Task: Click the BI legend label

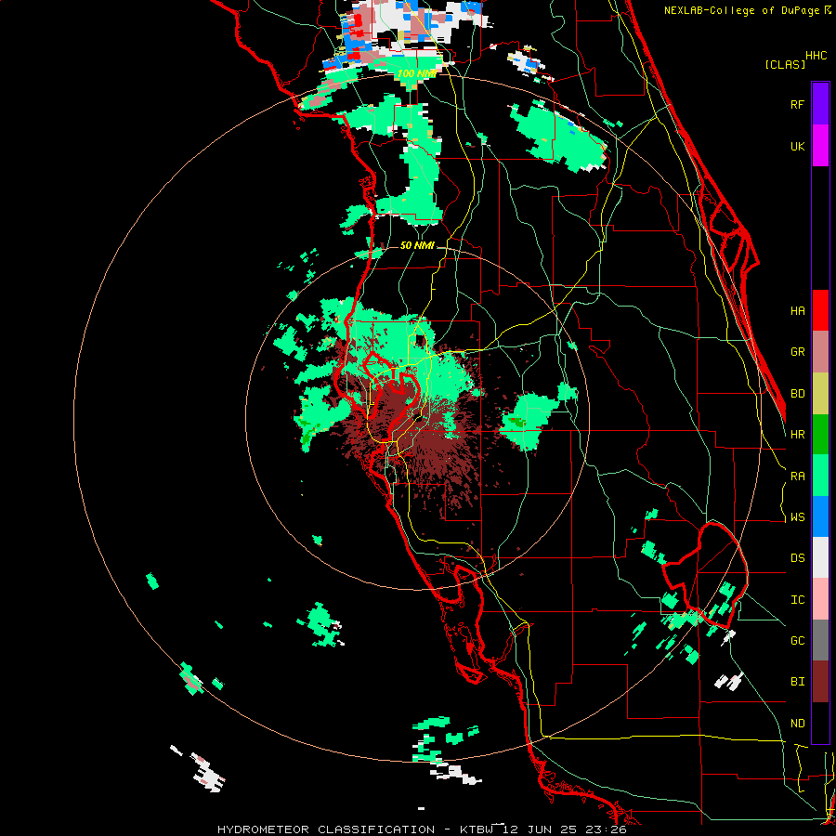Action: [x=797, y=682]
